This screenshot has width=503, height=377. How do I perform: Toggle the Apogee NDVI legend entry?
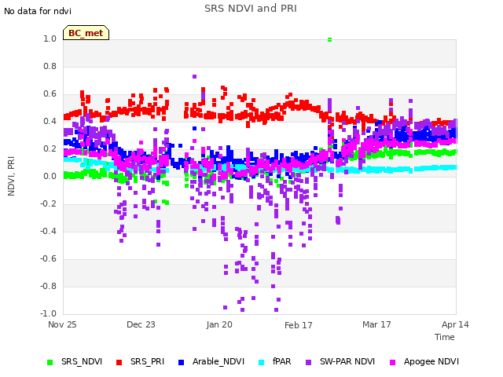click(x=424, y=361)
